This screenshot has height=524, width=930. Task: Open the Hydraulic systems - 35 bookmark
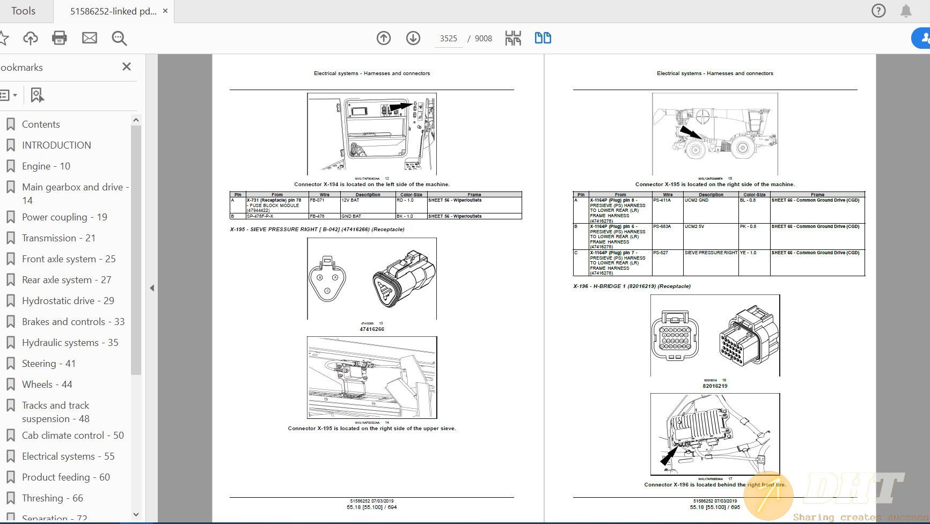pos(70,343)
